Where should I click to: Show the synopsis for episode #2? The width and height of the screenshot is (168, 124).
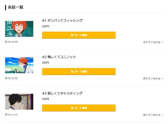click(153, 78)
